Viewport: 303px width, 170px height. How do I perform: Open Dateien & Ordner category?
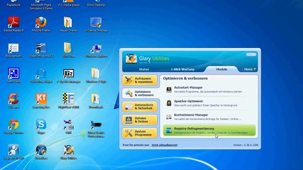tap(140, 119)
